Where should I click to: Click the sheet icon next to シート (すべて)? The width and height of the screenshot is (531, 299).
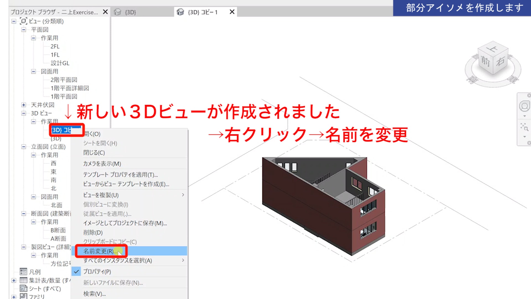click(x=24, y=288)
